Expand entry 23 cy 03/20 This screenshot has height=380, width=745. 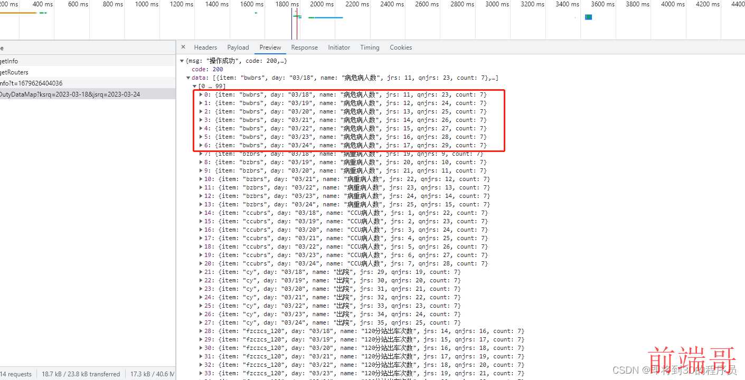click(201, 289)
